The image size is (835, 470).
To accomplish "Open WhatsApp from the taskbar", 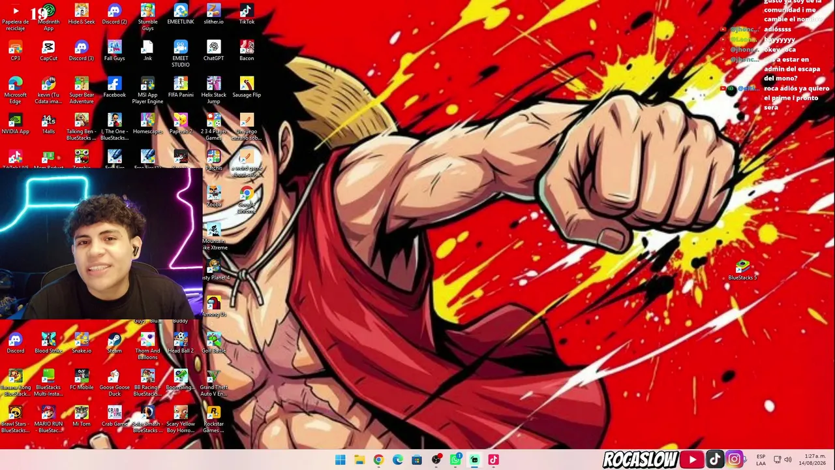I will click(x=455, y=460).
